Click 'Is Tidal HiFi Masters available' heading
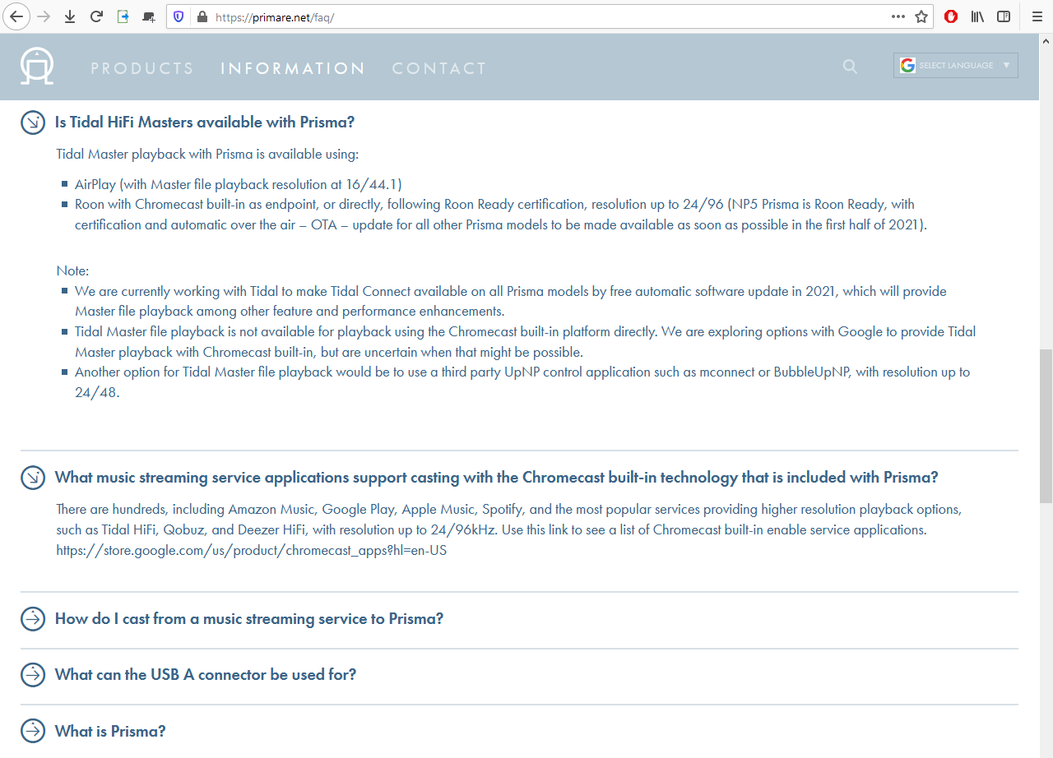Viewport: 1053px width, 758px height. 205,122
